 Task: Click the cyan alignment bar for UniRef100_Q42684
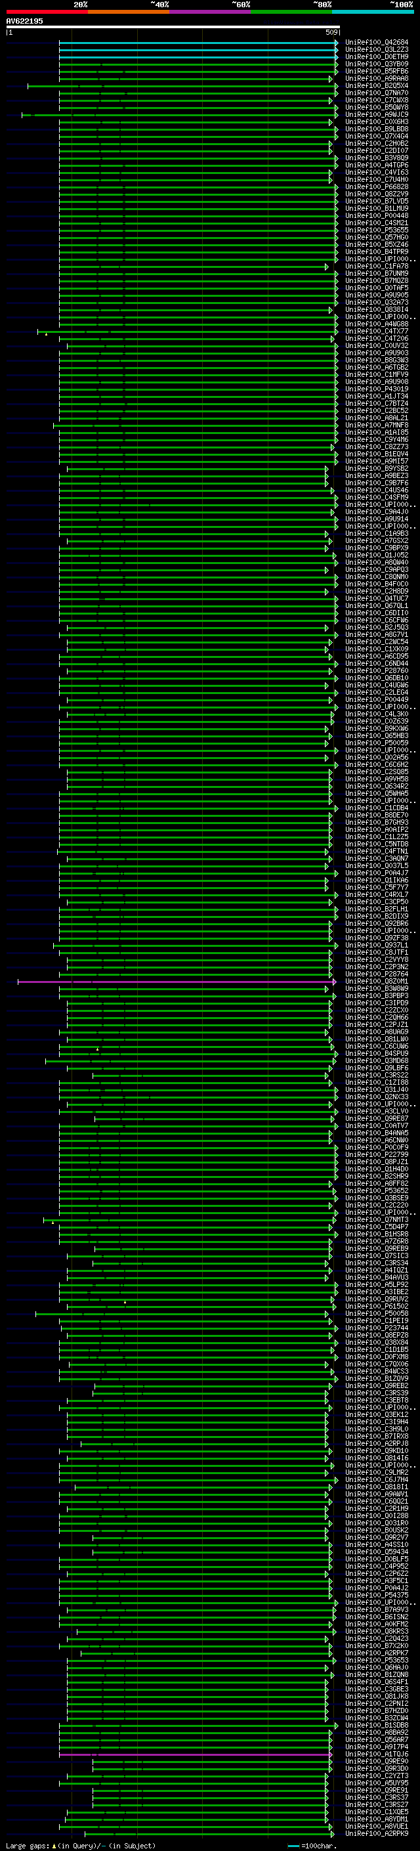[x=198, y=43]
